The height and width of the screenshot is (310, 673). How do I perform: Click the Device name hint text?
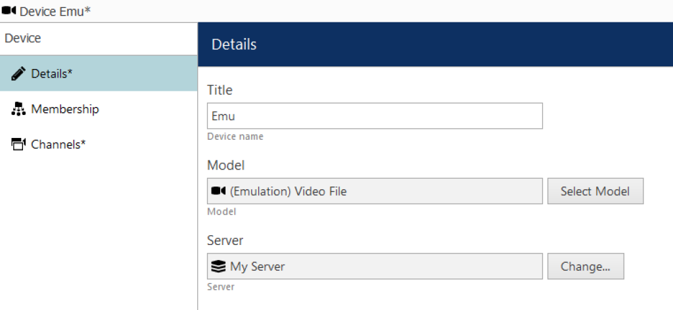coord(235,137)
